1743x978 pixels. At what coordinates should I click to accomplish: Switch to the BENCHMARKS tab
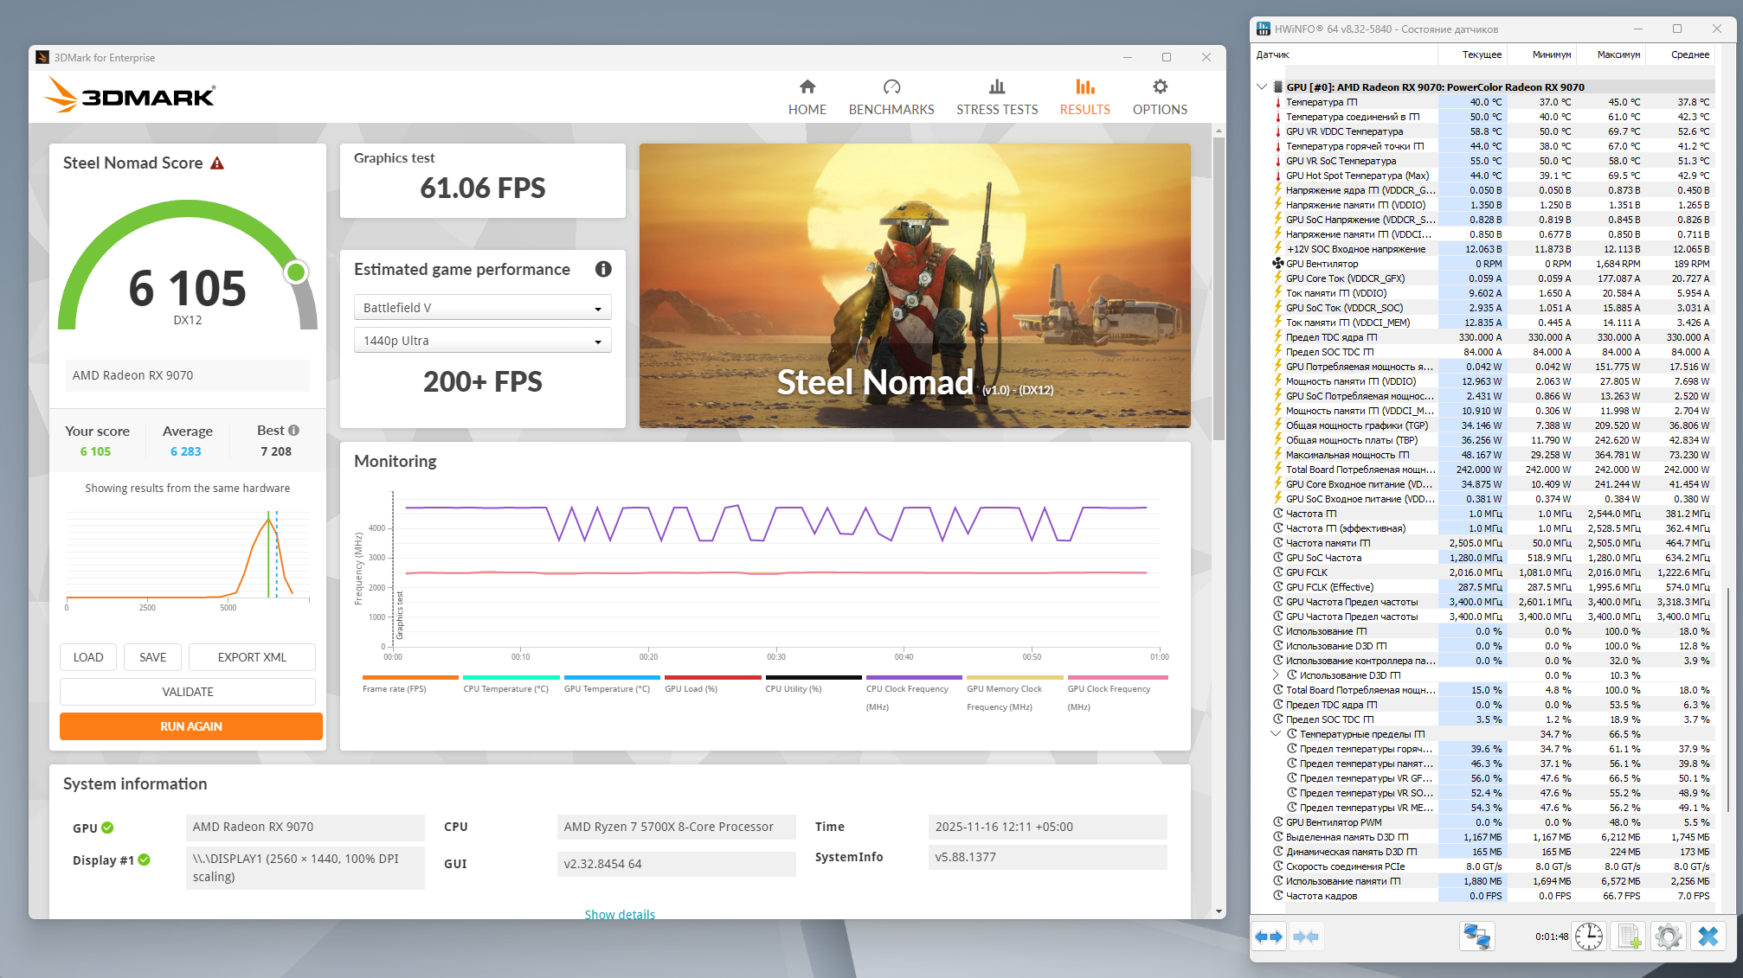click(891, 97)
